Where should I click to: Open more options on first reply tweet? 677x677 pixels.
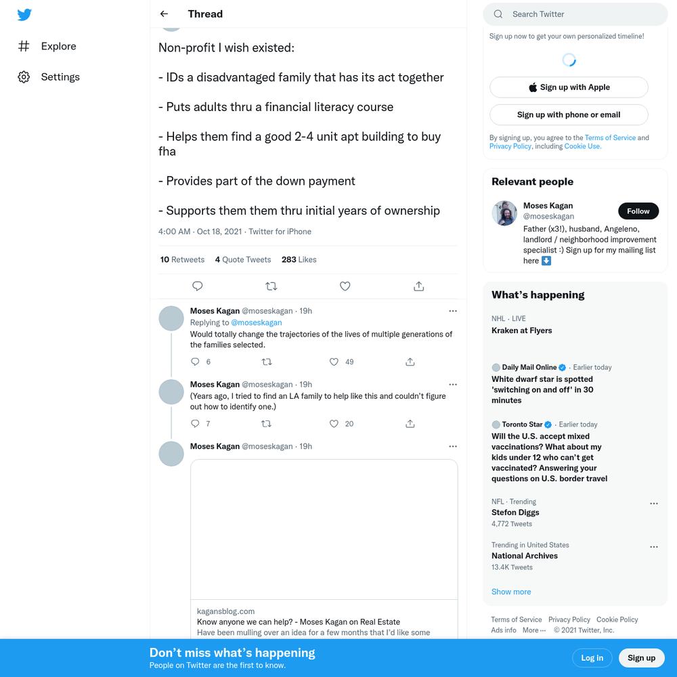click(x=453, y=311)
